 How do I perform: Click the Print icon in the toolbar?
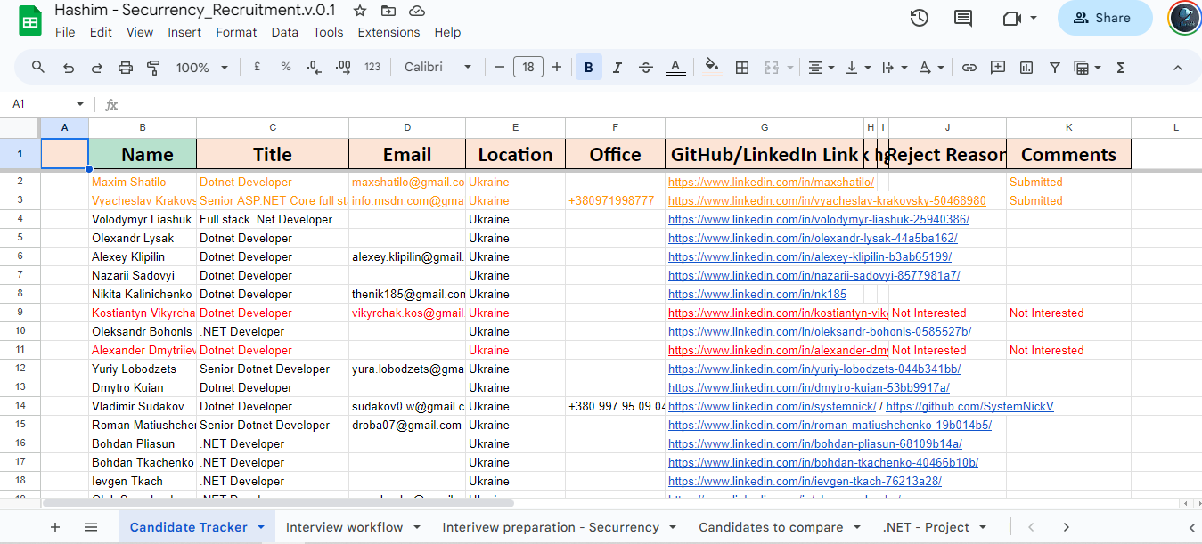pos(126,68)
